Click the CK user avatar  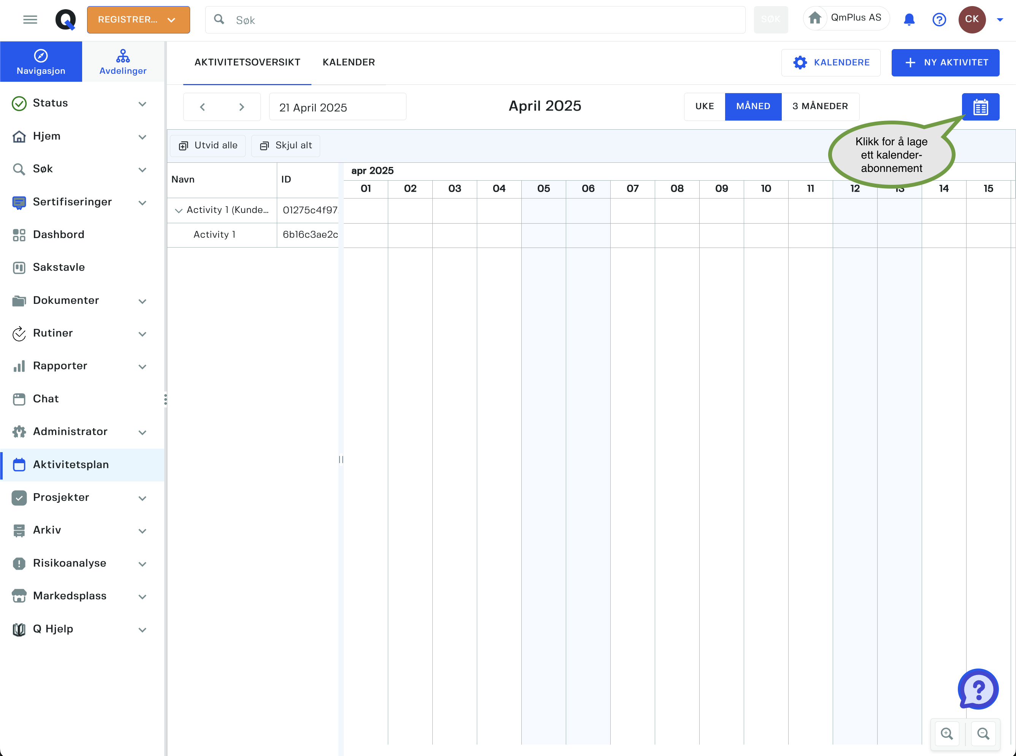(972, 19)
